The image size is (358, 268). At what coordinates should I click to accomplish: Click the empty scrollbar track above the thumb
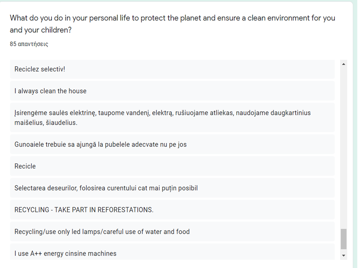pos(343,149)
